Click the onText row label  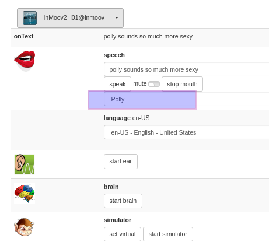[x=23, y=36]
